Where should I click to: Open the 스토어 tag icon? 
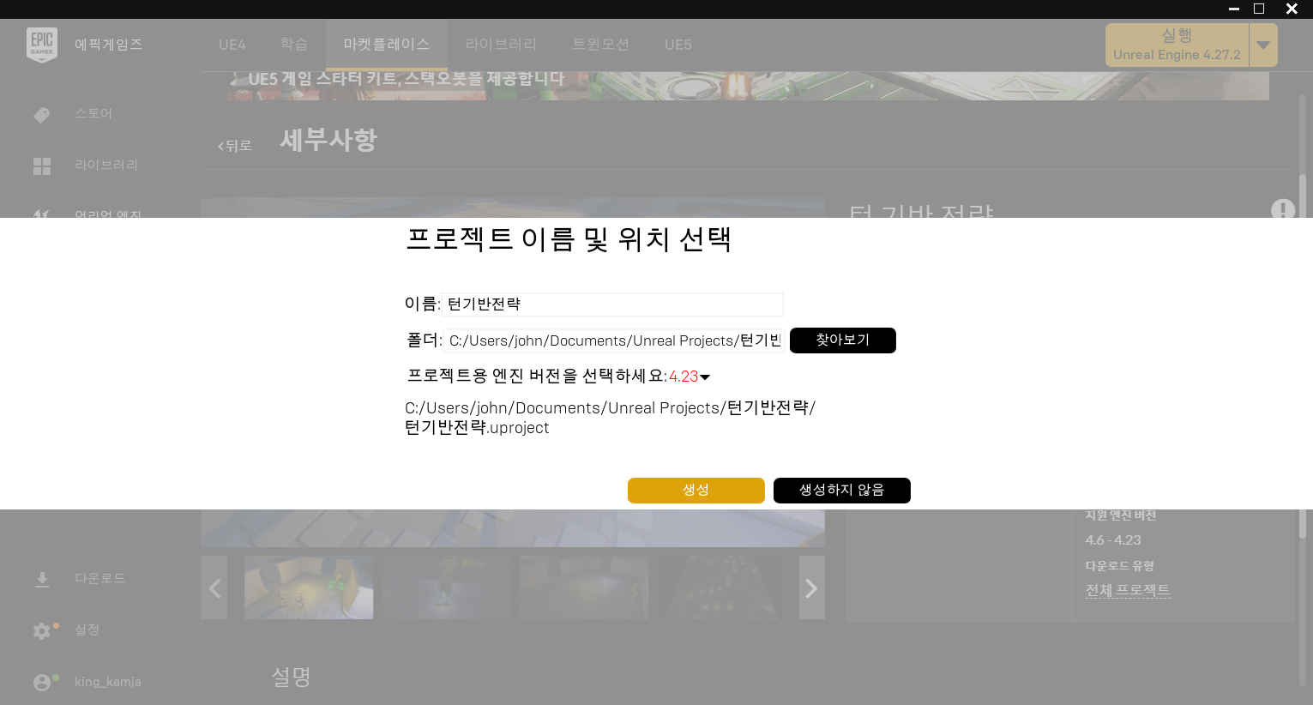(41, 115)
